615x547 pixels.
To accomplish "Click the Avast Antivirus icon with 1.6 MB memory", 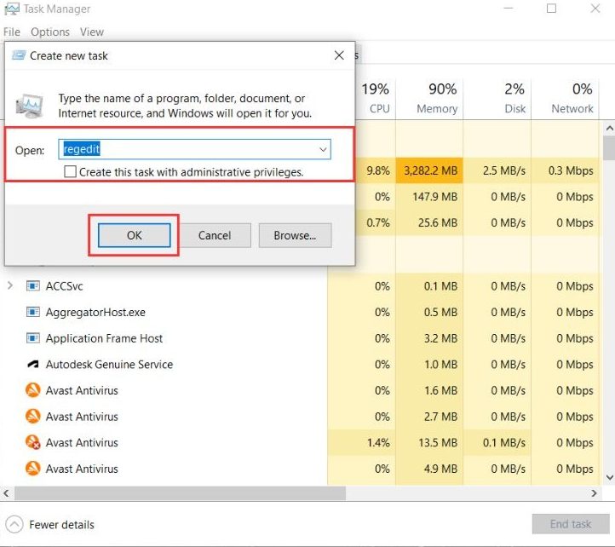I will pyautogui.click(x=33, y=390).
